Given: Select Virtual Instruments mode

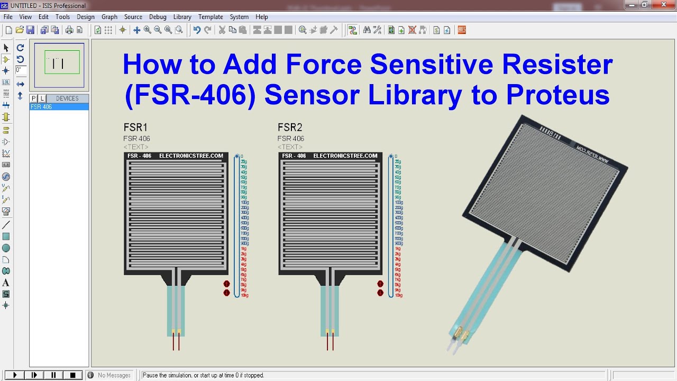Looking at the screenshot, I should (6, 211).
